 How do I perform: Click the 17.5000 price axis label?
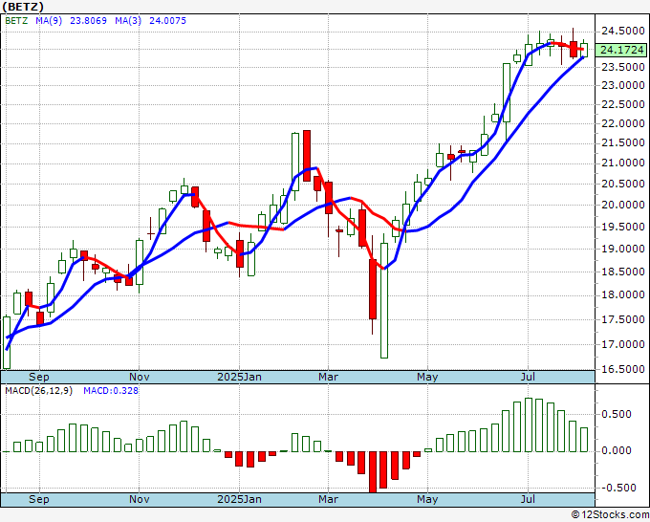pos(623,319)
